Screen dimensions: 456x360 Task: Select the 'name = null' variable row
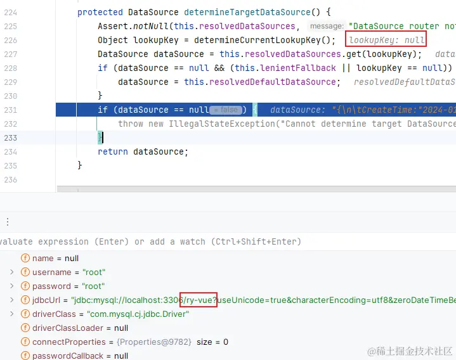228,258
